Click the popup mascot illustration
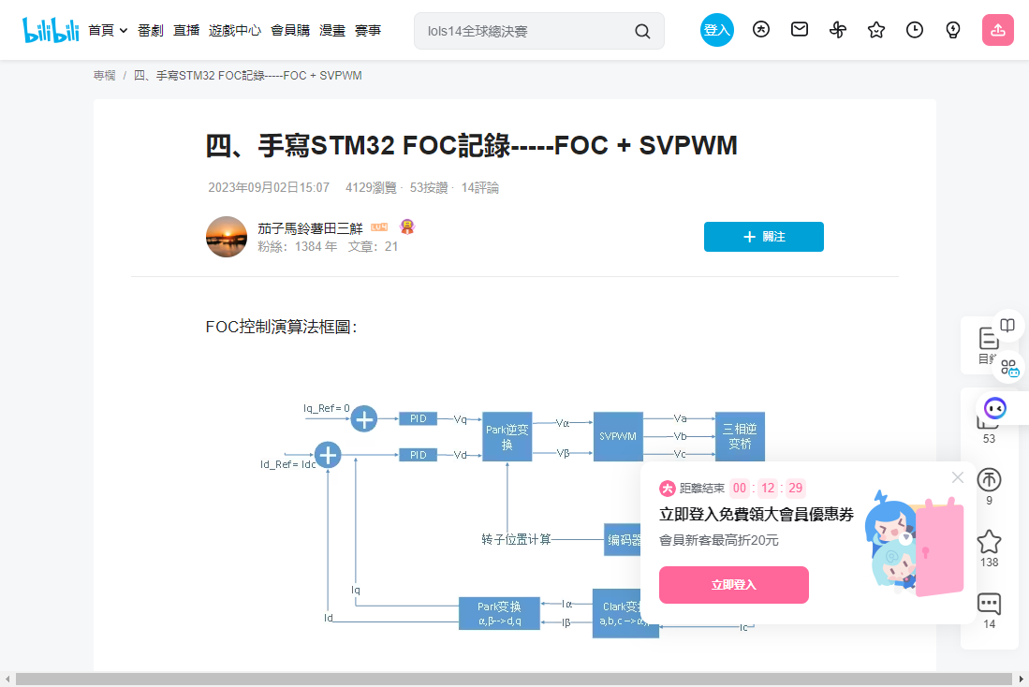 coord(914,543)
